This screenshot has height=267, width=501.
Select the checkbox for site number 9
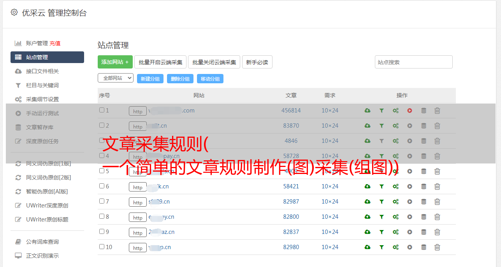coord(102,232)
